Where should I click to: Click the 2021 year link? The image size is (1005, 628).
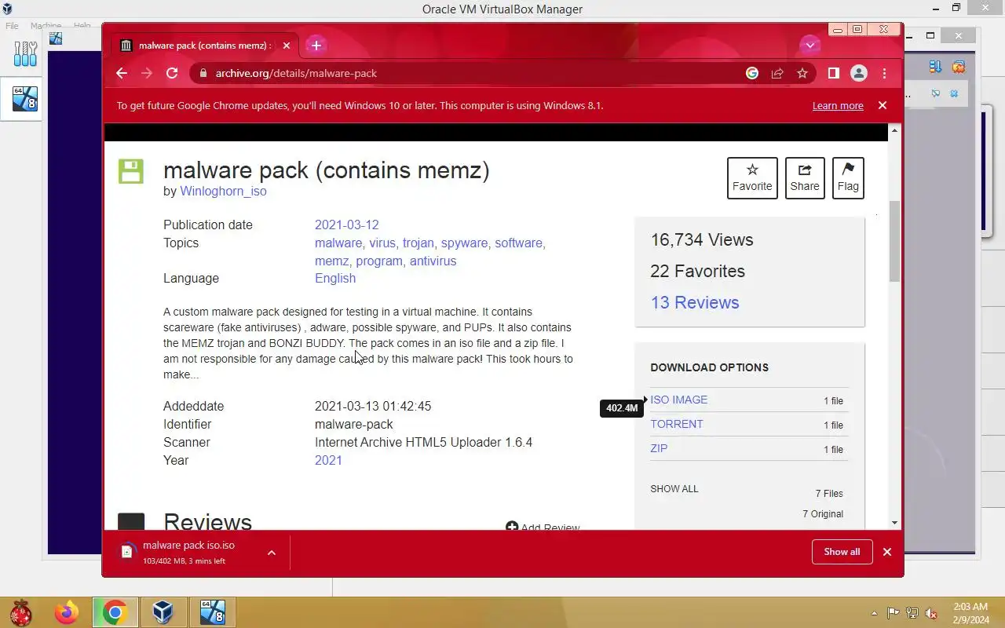[x=328, y=461]
